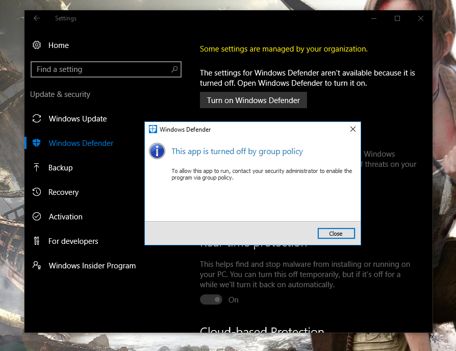This screenshot has height=351, width=456.
Task: Close the Windows Defender dialog with X
Action: click(353, 129)
